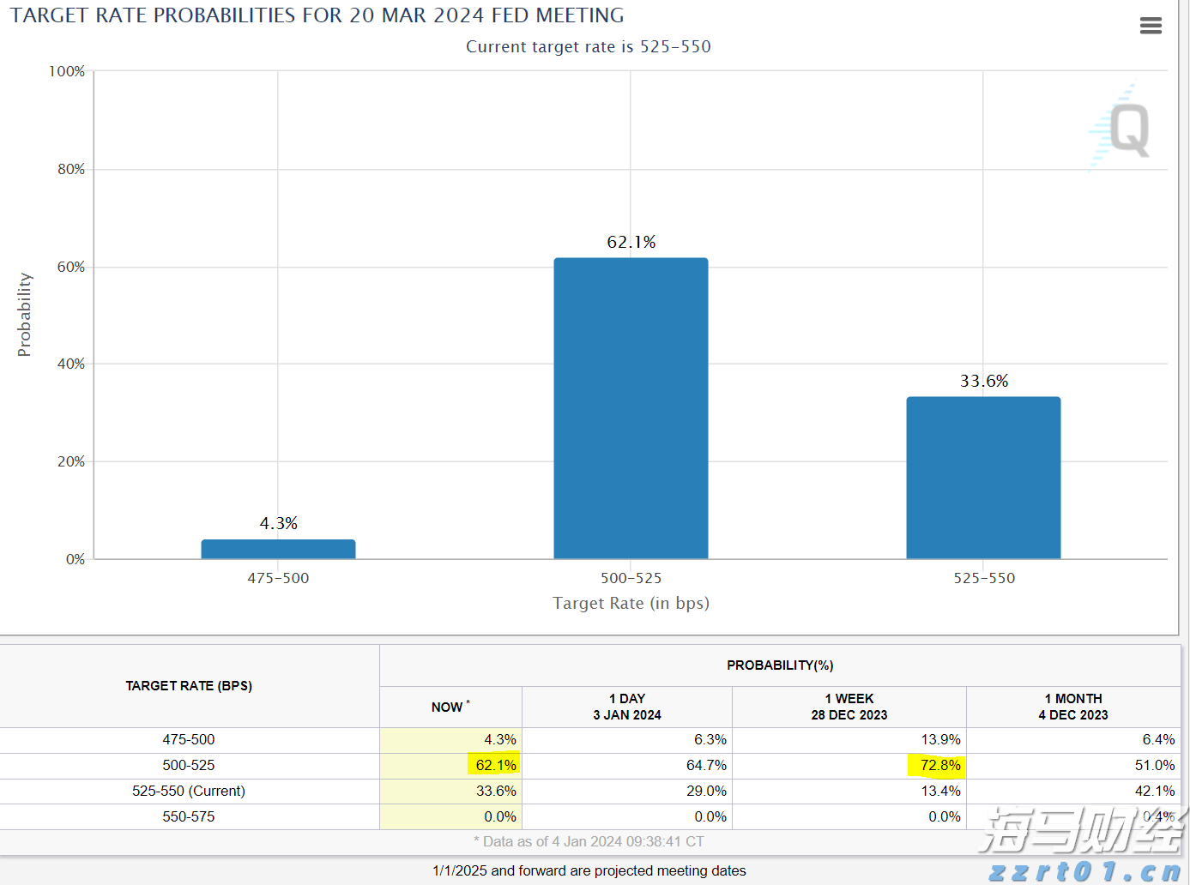This screenshot has height=885, width=1190.
Task: Click the 1 WEEK 28 DEC 2023 header
Action: (849, 707)
